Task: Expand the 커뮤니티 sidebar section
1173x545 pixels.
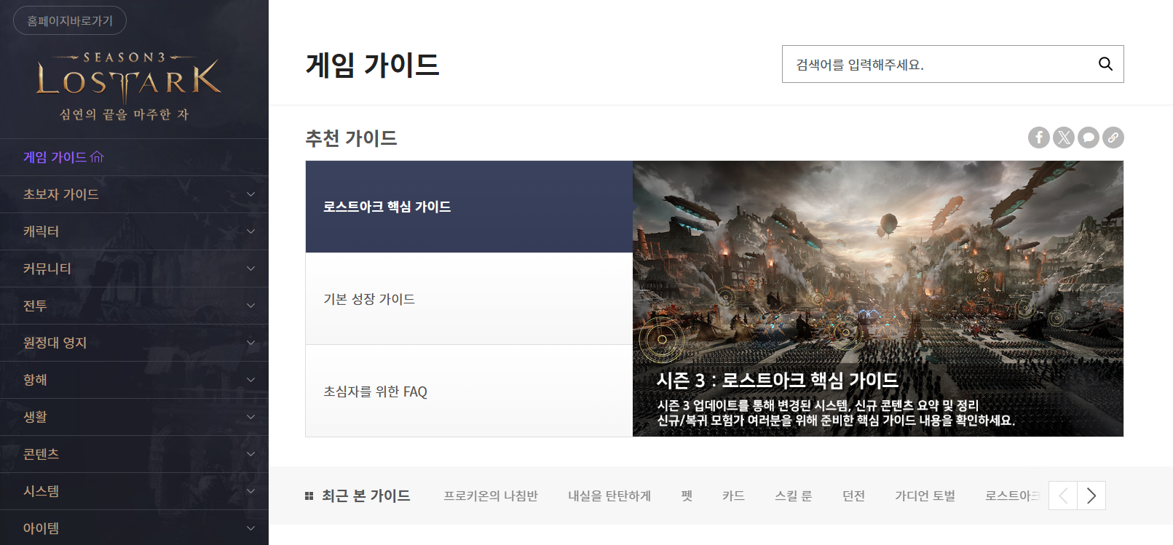Action: [x=134, y=268]
